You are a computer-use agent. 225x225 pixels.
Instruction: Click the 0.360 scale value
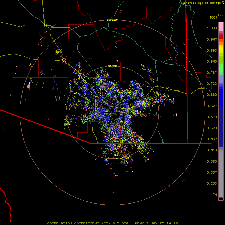coord(212,161)
